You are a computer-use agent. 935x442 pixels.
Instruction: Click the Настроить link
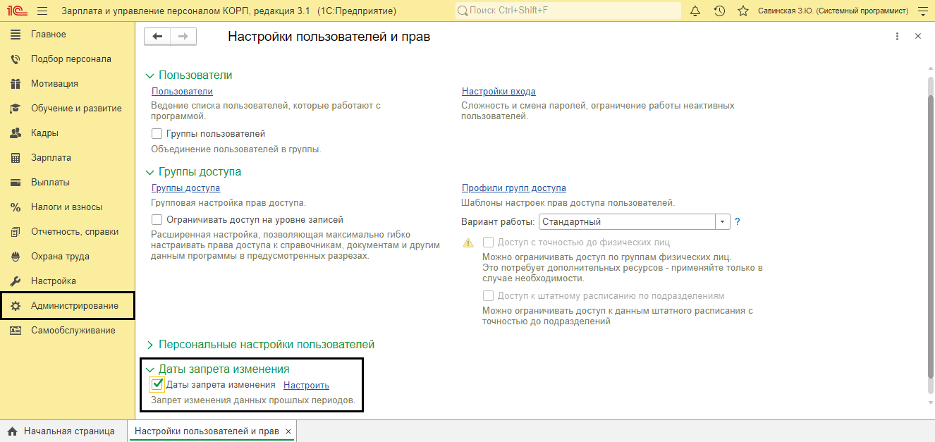306,386
